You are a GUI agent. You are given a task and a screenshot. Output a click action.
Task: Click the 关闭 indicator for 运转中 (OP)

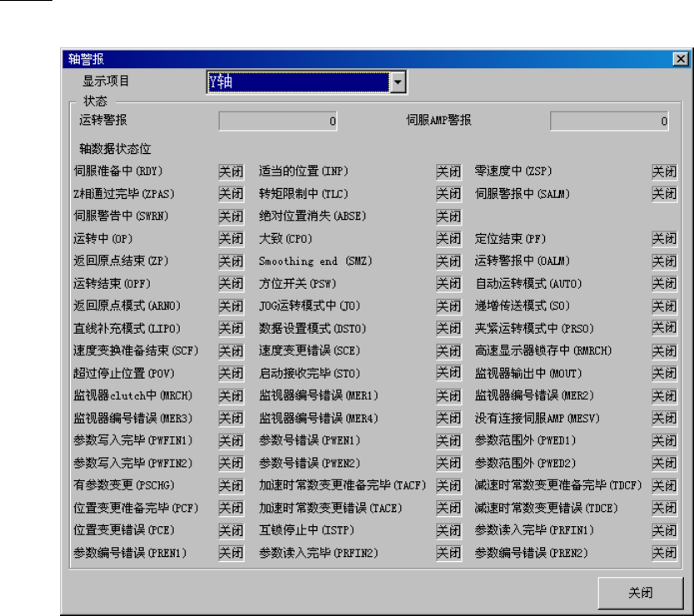pos(231,239)
